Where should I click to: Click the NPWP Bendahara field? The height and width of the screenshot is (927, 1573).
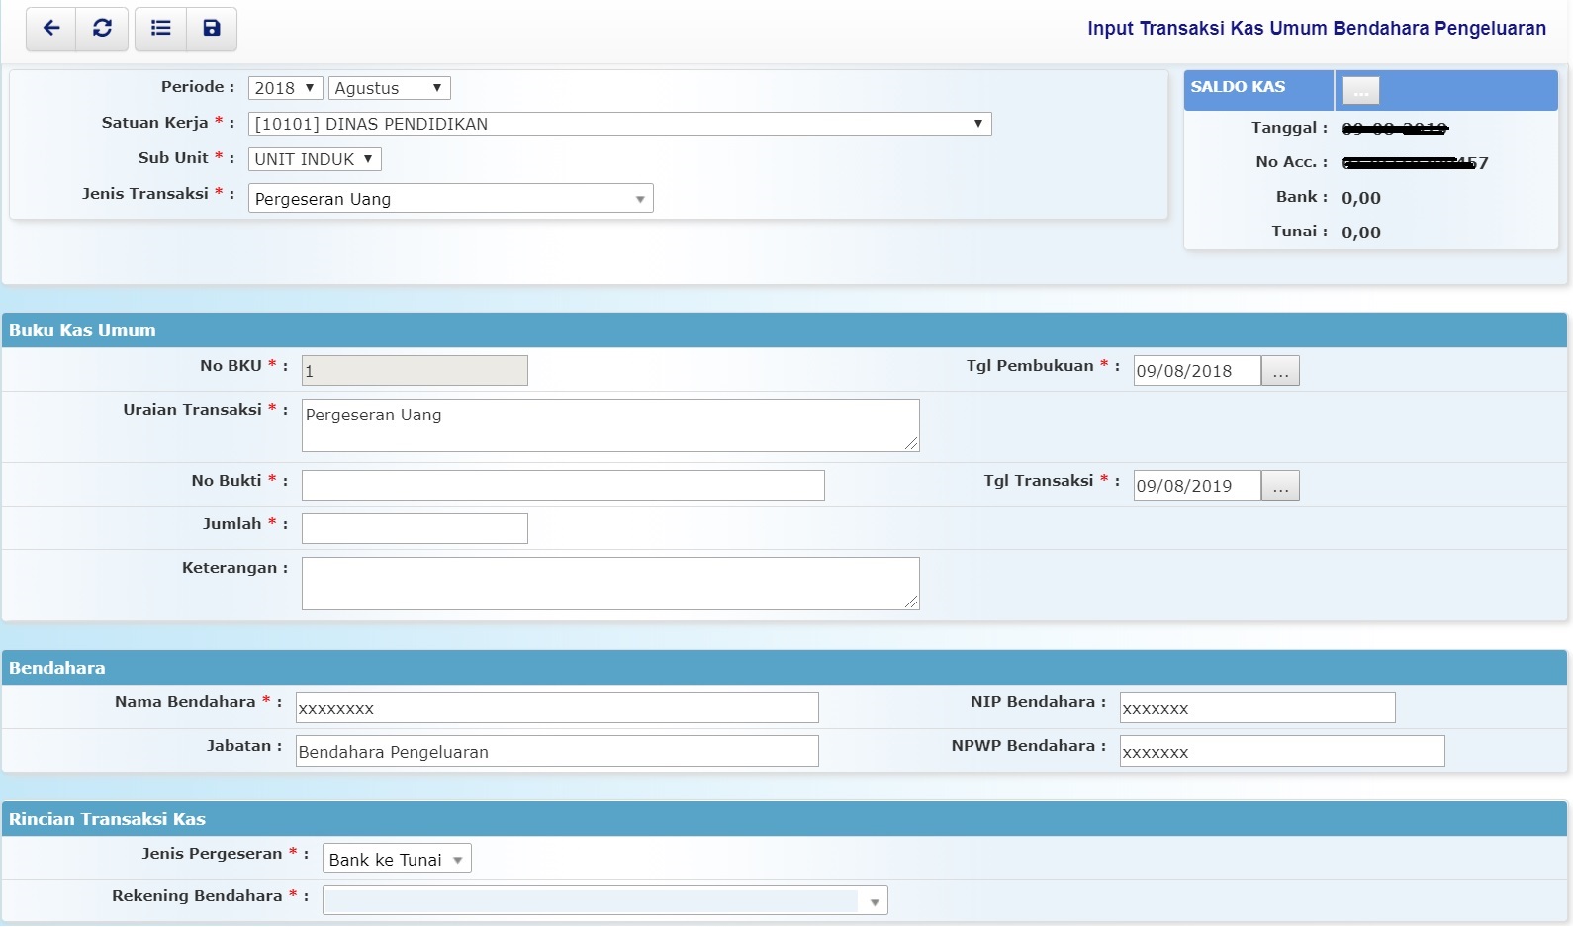coord(1281,752)
